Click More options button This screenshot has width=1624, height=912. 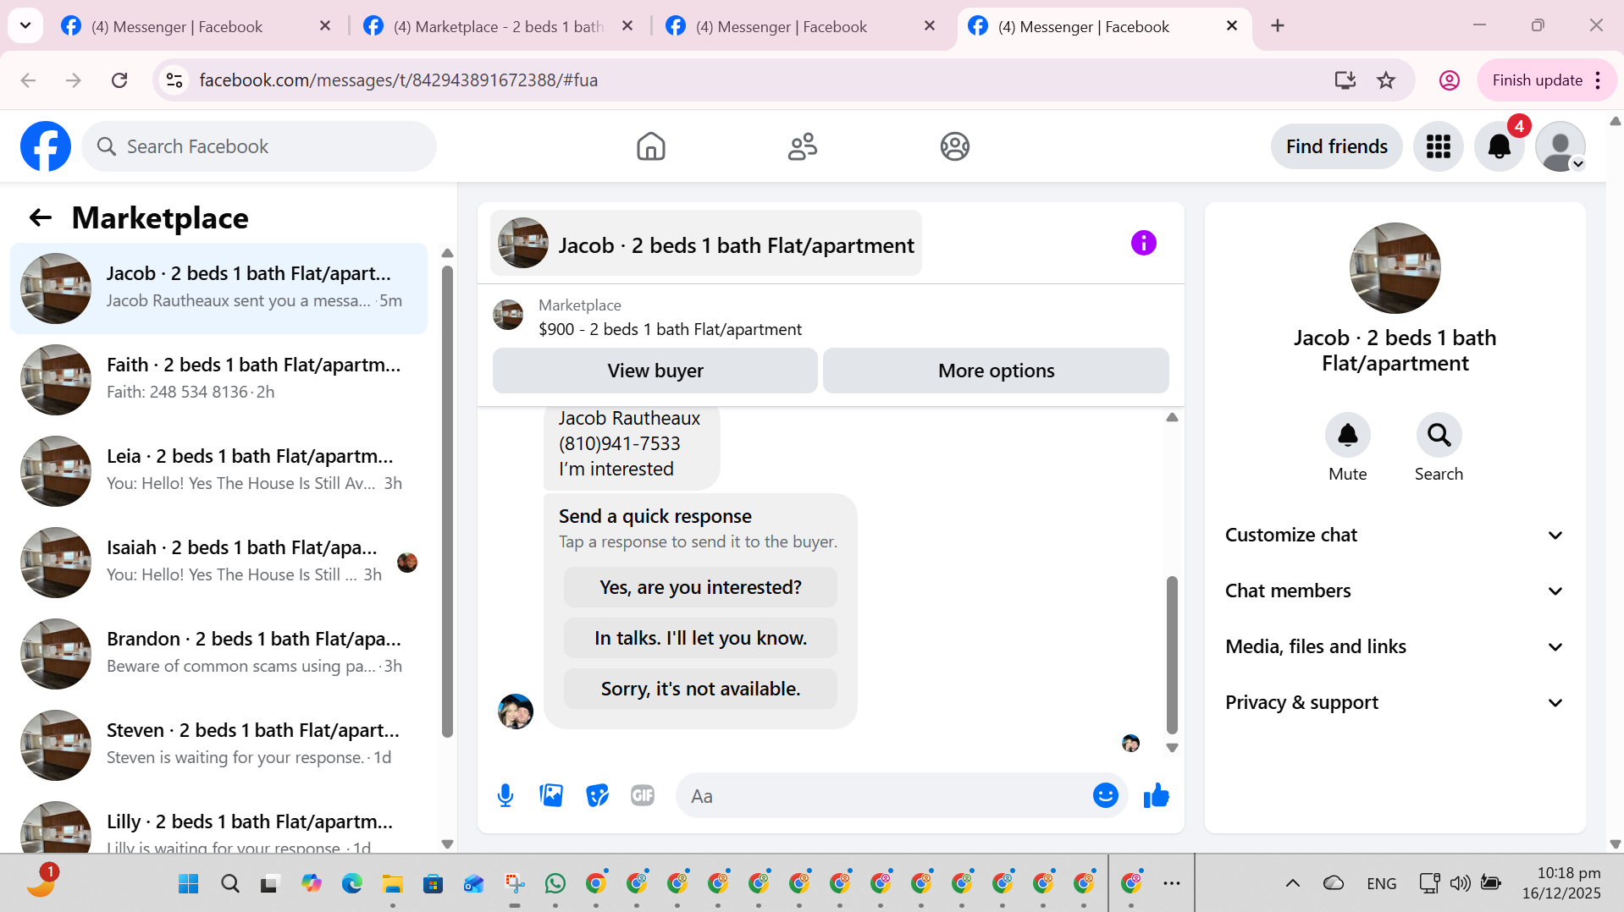pos(996,371)
